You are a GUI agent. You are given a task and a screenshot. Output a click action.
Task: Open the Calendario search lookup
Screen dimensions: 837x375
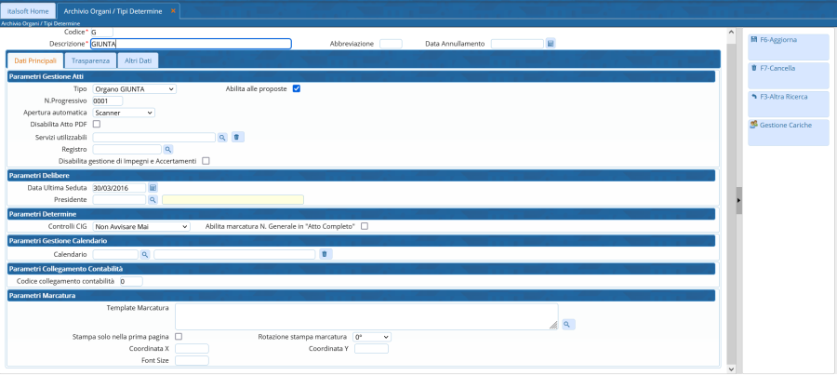pyautogui.click(x=145, y=253)
